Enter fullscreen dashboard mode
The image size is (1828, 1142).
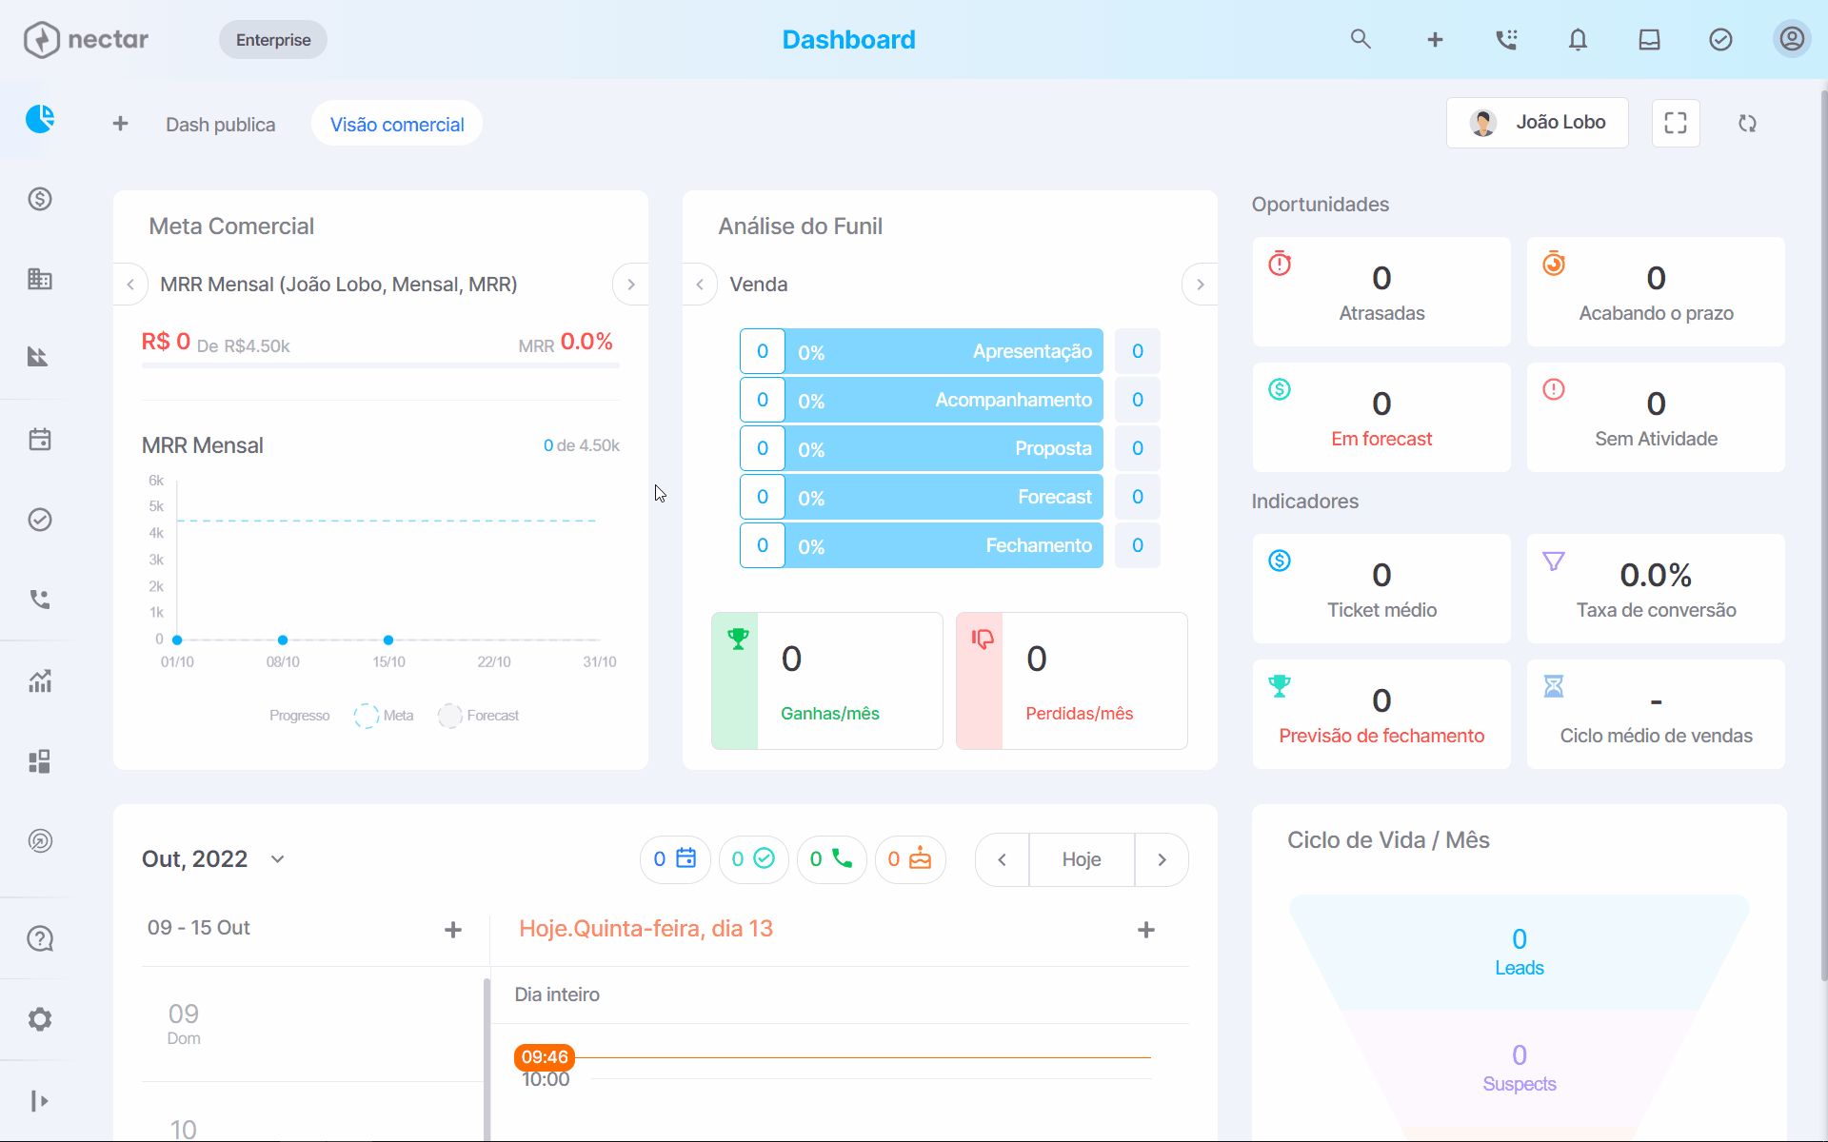click(1676, 123)
